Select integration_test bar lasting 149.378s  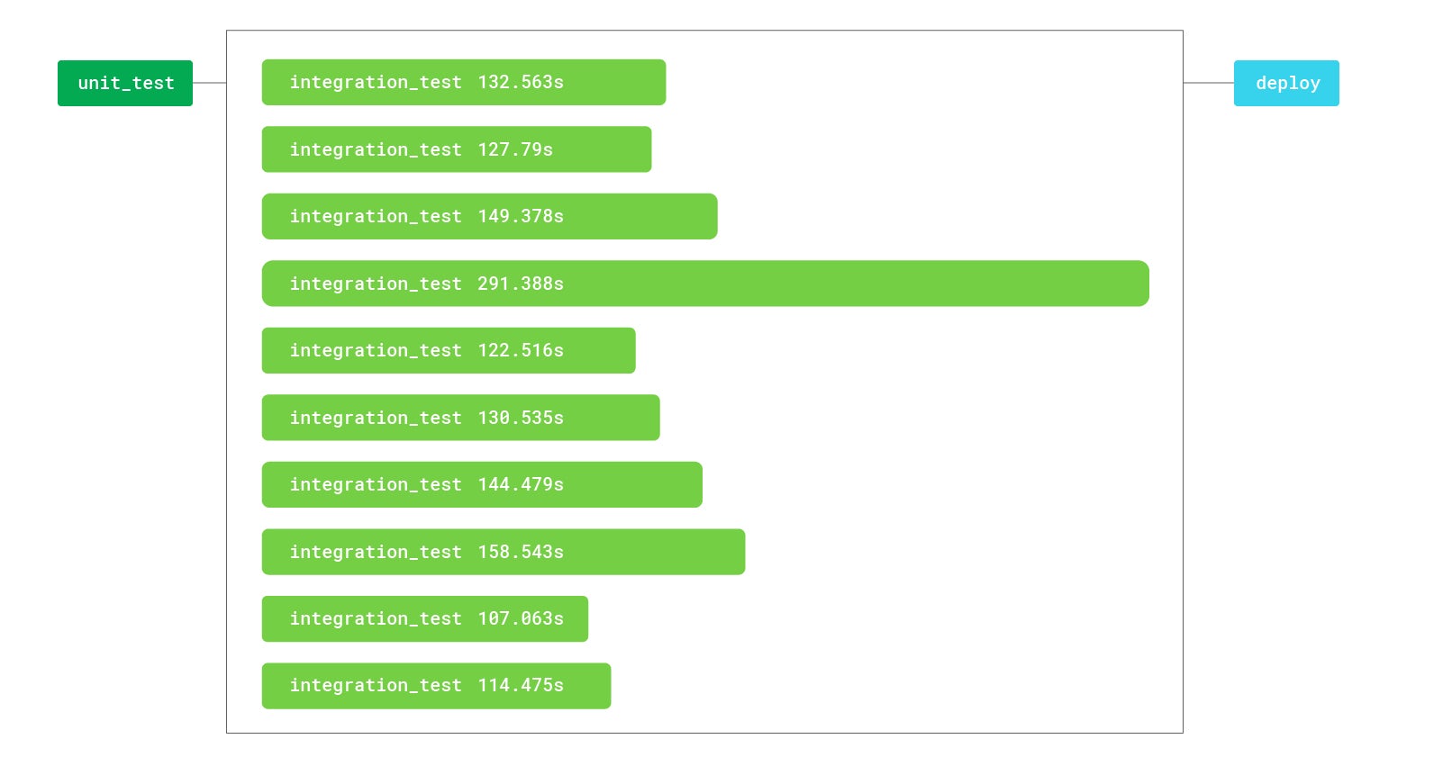pos(490,216)
